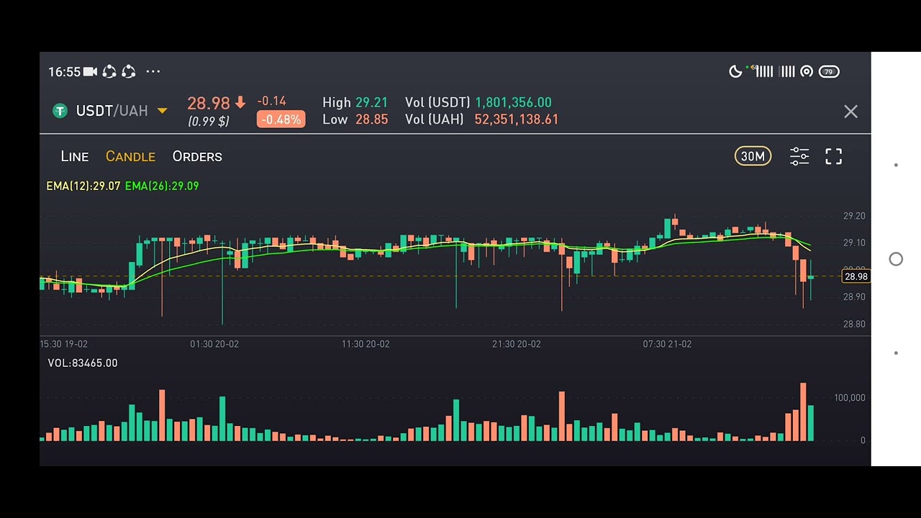Click the -0.48% change badge

click(x=281, y=119)
